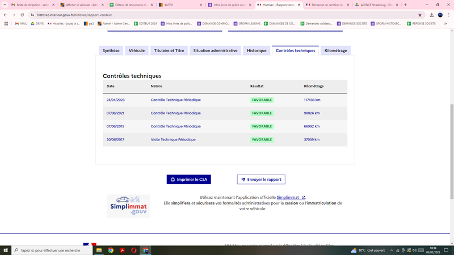Click the system volume icon
Image resolution: width=454 pixels, height=255 pixels.
(414, 250)
